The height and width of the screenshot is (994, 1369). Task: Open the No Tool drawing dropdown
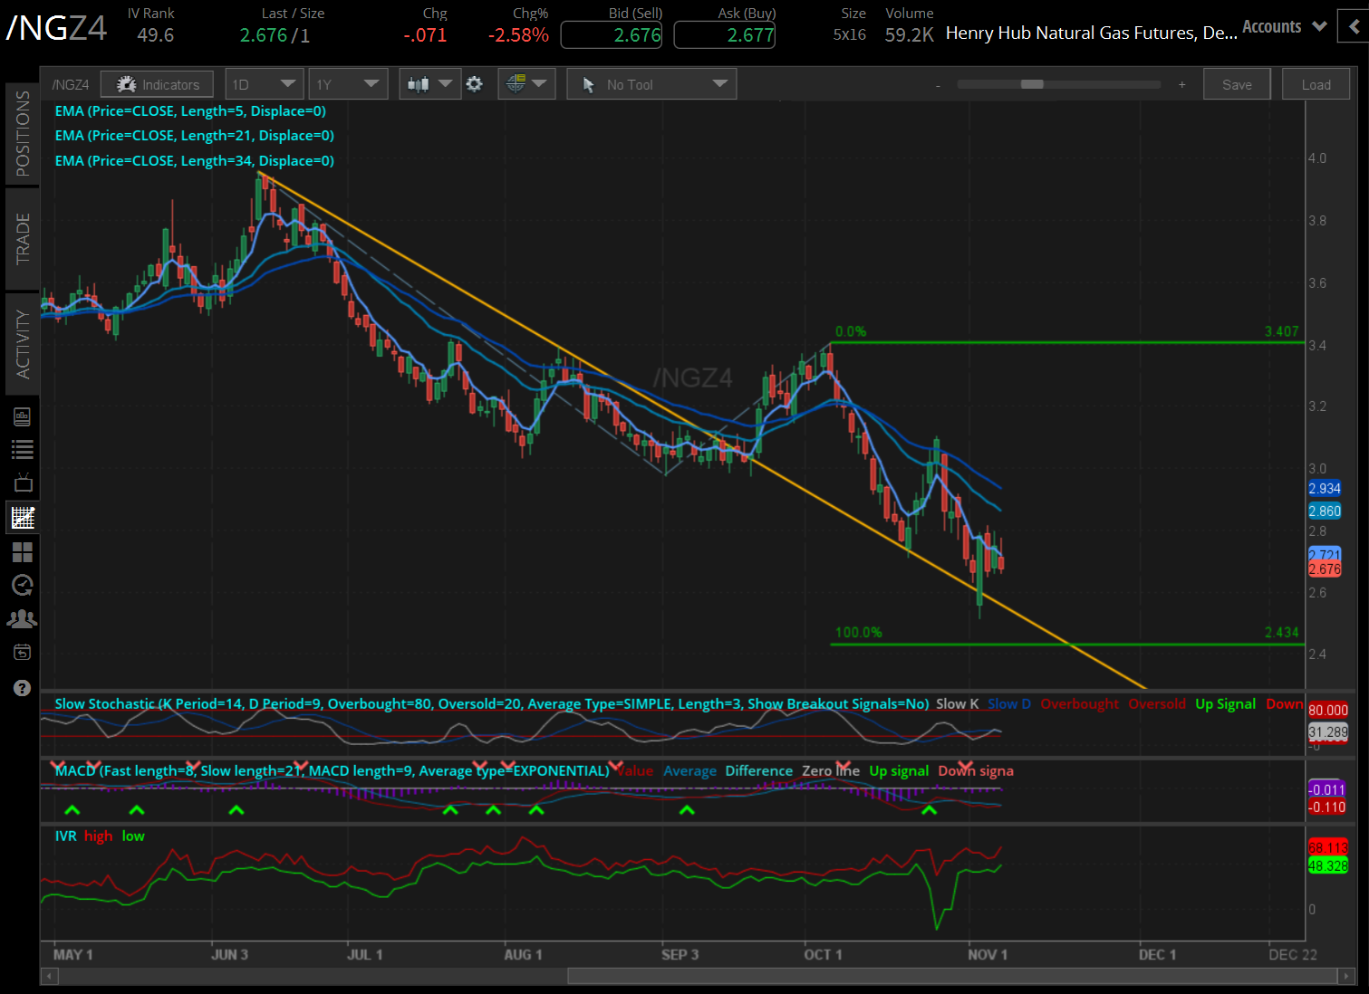point(651,84)
